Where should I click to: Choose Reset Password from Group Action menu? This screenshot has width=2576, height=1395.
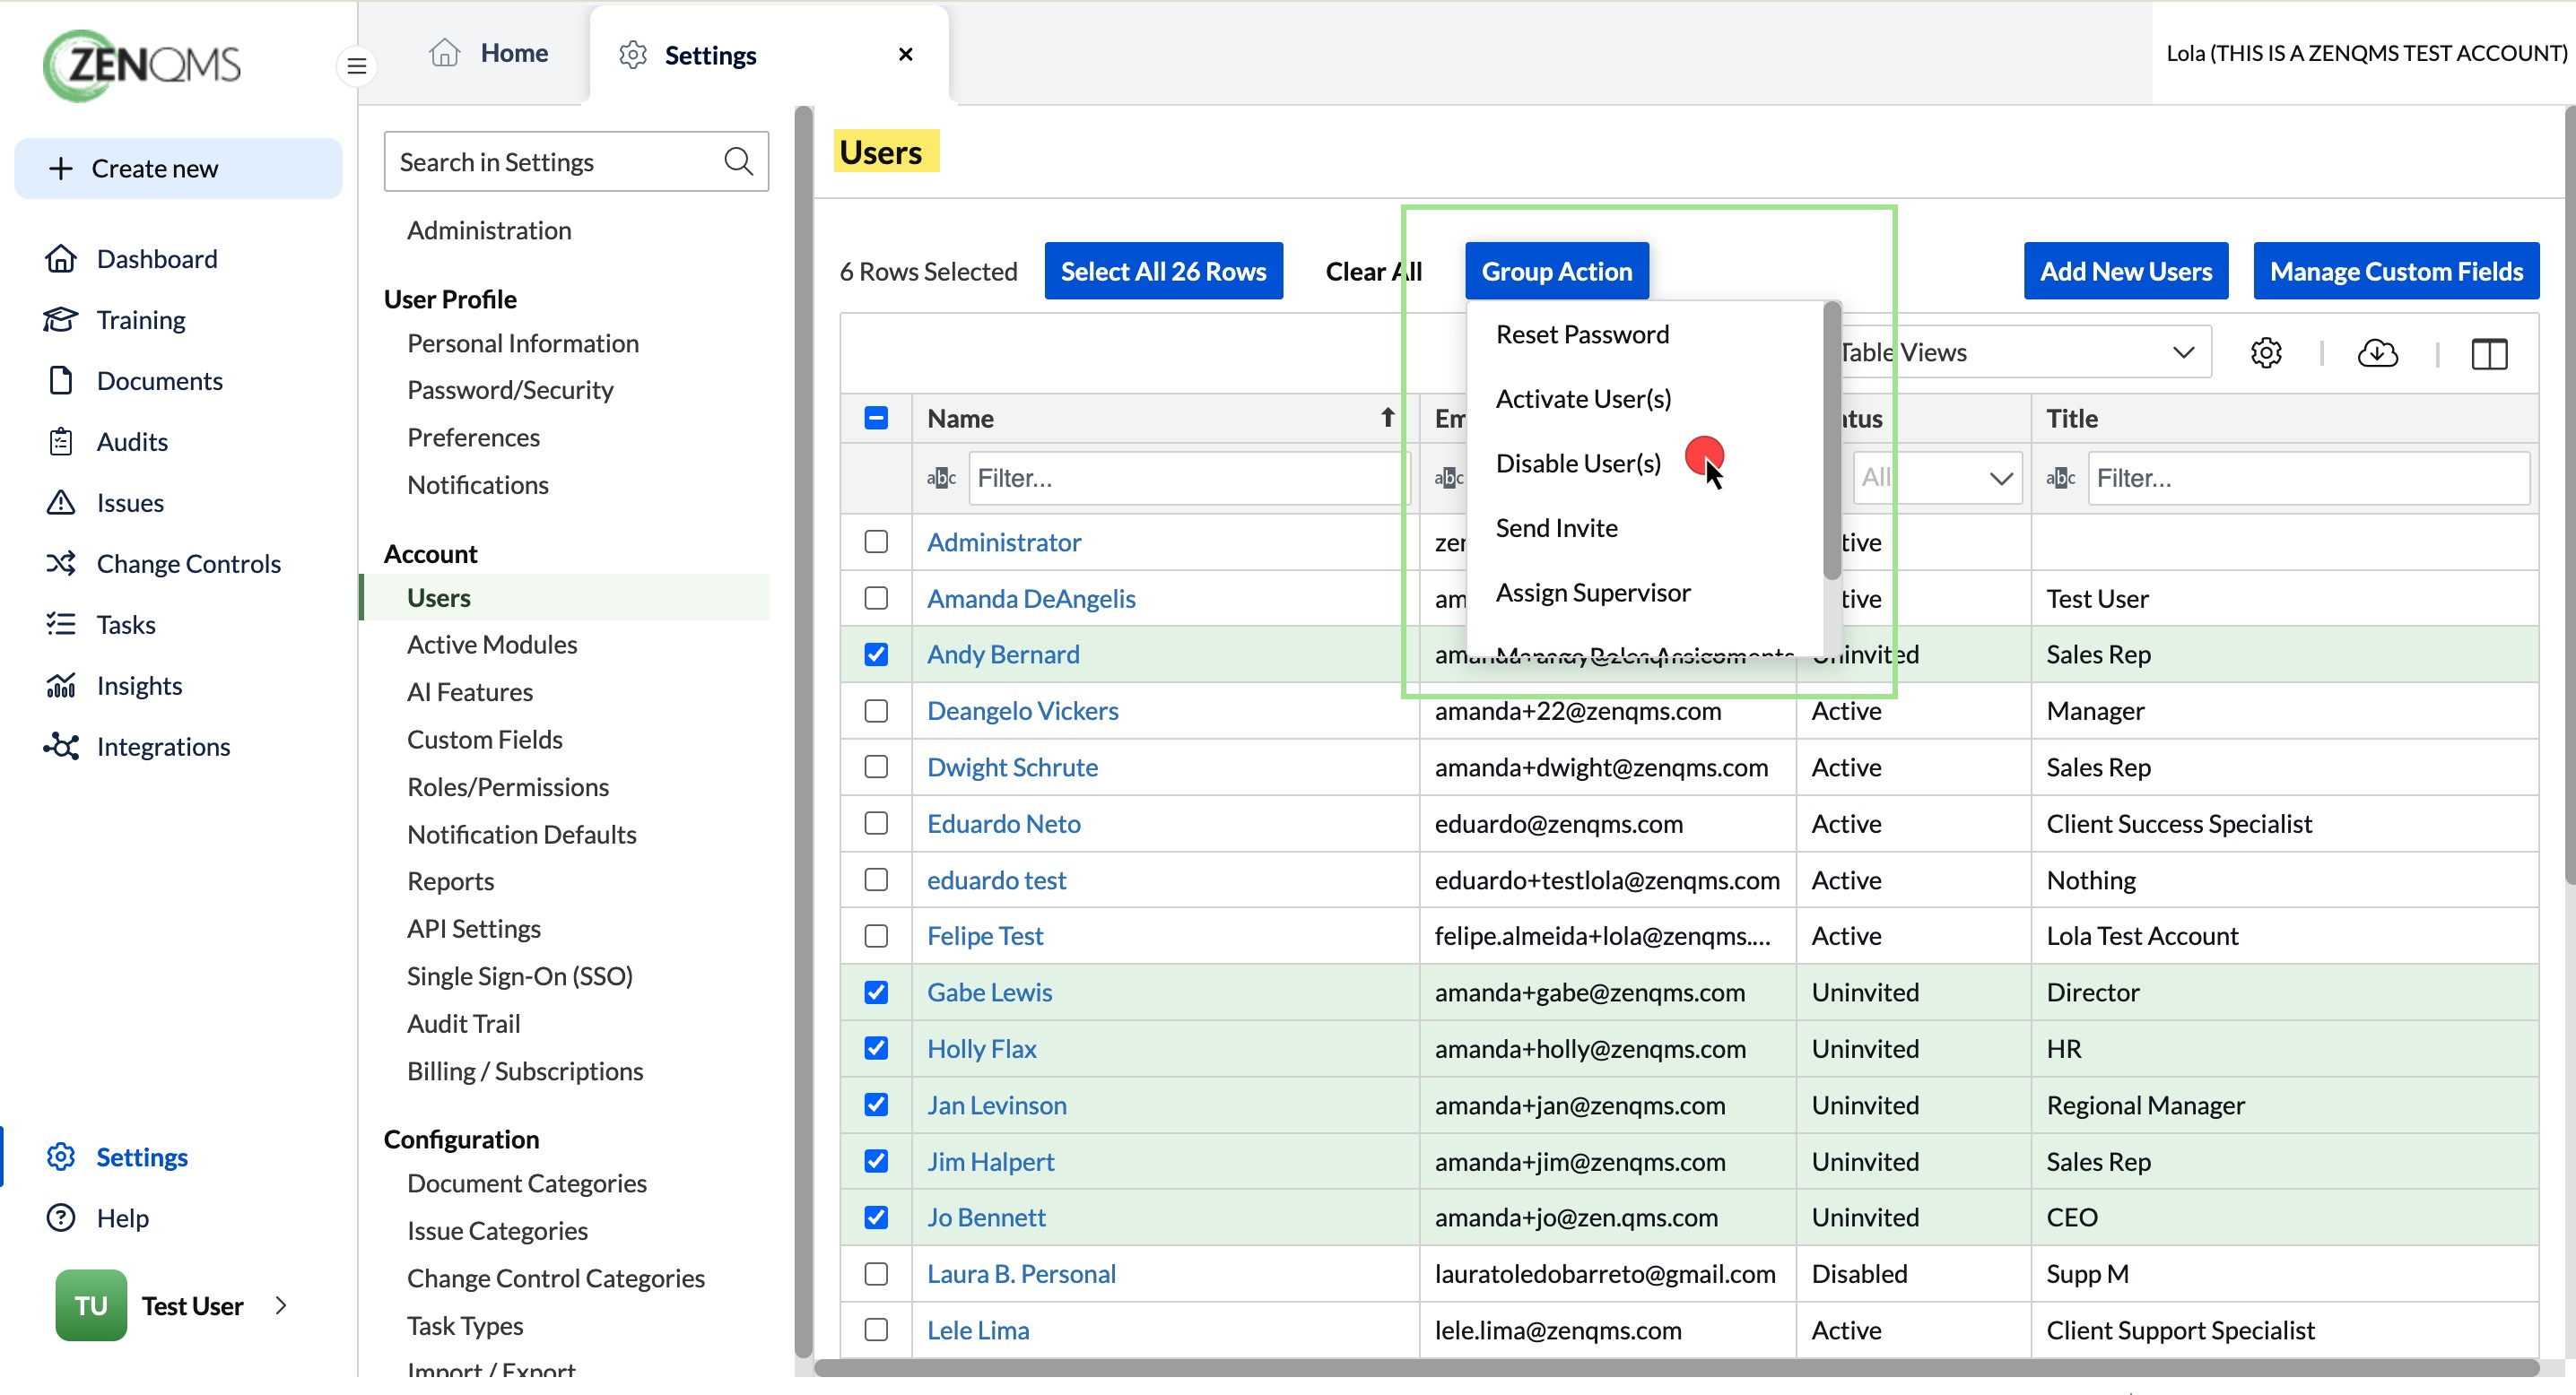click(x=1582, y=334)
